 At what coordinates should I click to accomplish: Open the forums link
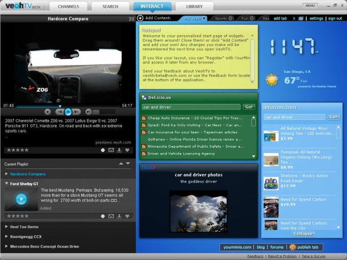tap(277, 247)
